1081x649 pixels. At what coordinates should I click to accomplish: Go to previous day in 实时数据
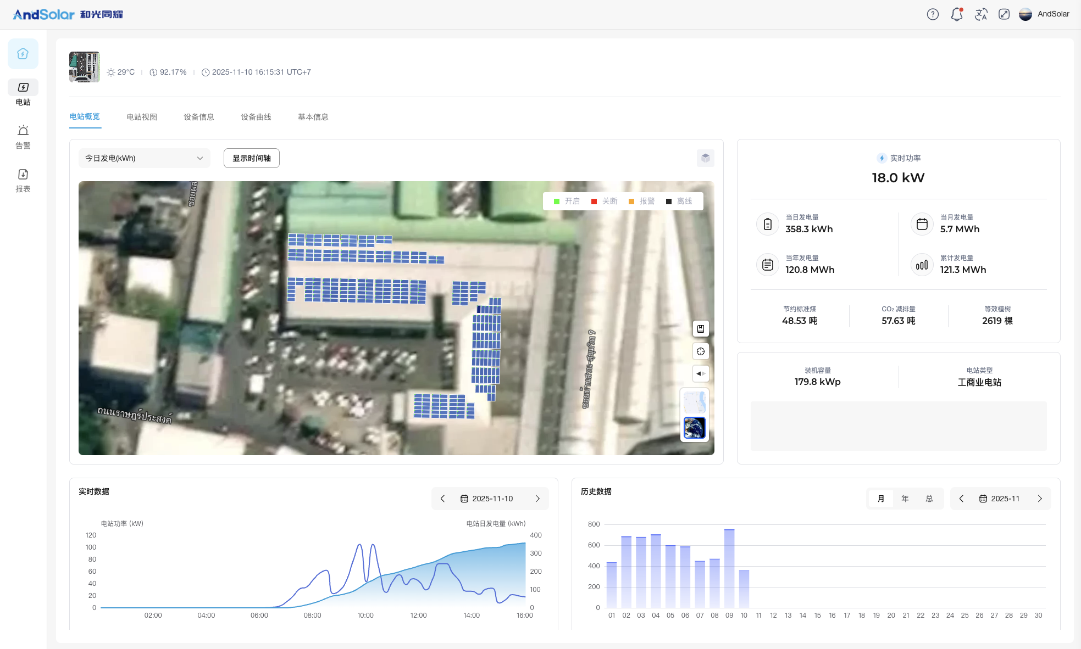[x=442, y=499]
